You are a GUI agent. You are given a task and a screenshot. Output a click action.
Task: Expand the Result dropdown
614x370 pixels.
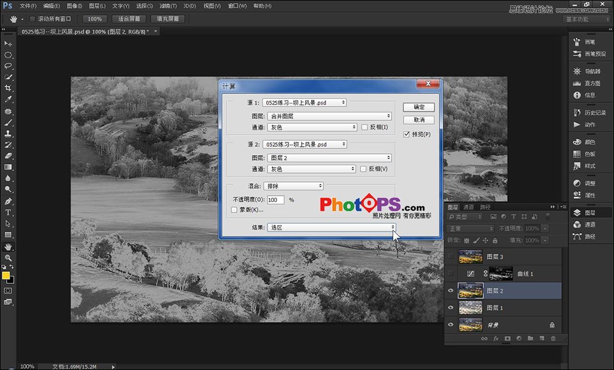coord(332,228)
